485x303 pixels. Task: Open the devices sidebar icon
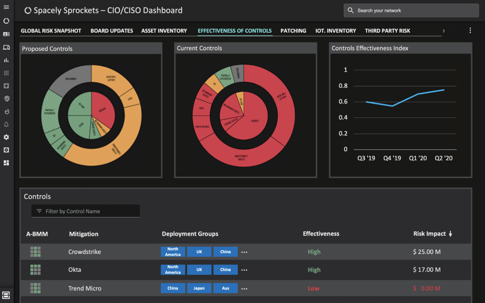(x=6, y=47)
